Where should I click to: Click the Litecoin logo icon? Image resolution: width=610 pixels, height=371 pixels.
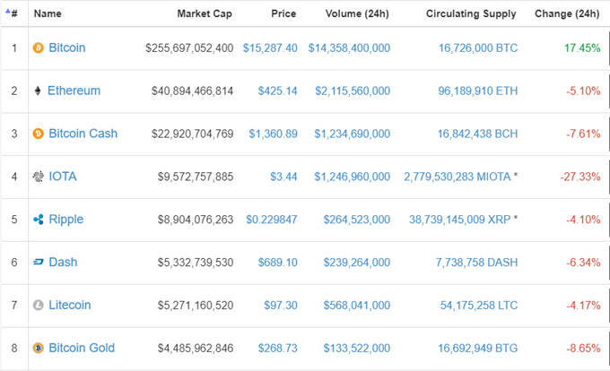(x=38, y=306)
